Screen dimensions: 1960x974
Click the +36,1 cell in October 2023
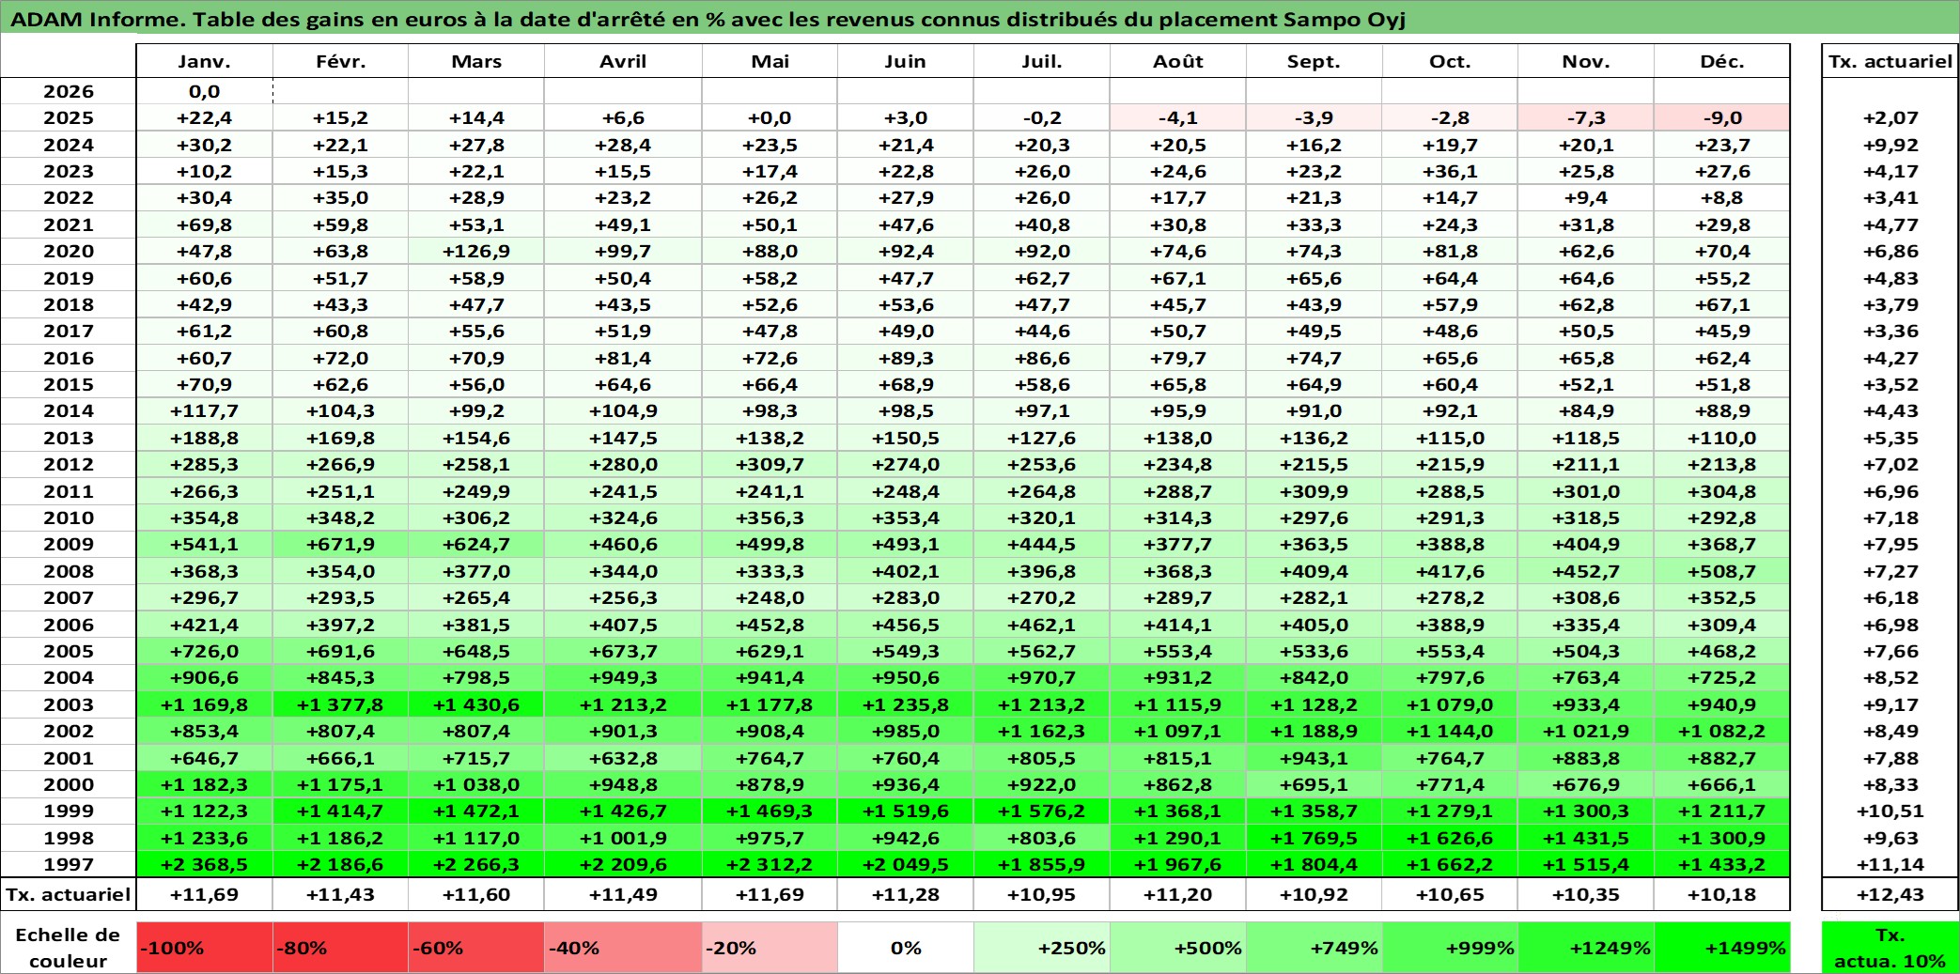point(1450,171)
